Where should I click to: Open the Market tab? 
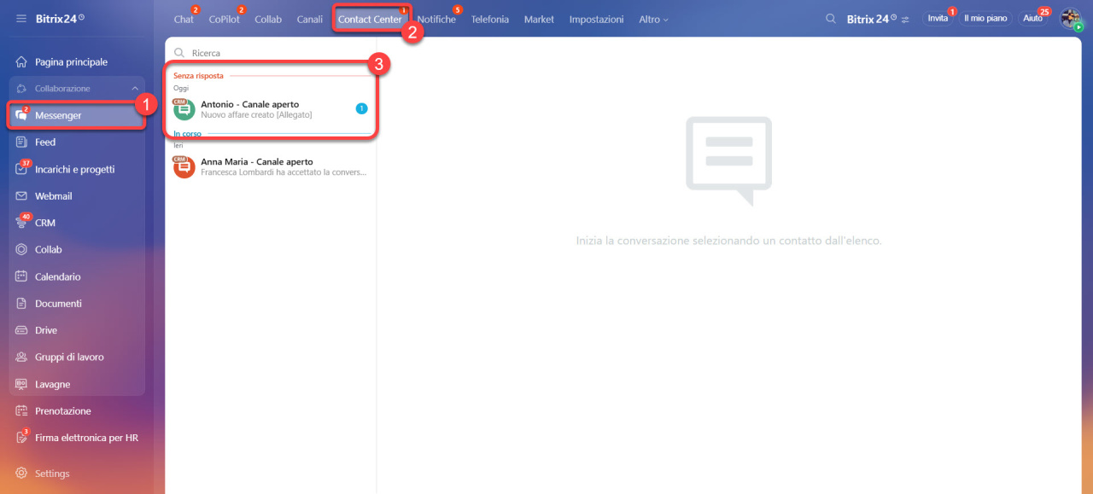click(x=539, y=19)
